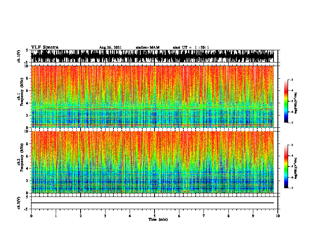Viewport: 313px width, 242px height.
Task: Click the "-3" label on ch.1 color bar
Action: click(x=292, y=79)
